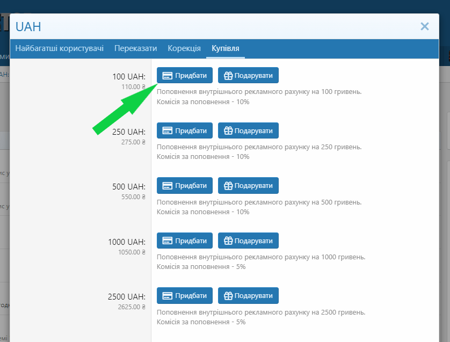The image size is (450, 342).
Task: Select the Купівля tab
Action: point(226,48)
